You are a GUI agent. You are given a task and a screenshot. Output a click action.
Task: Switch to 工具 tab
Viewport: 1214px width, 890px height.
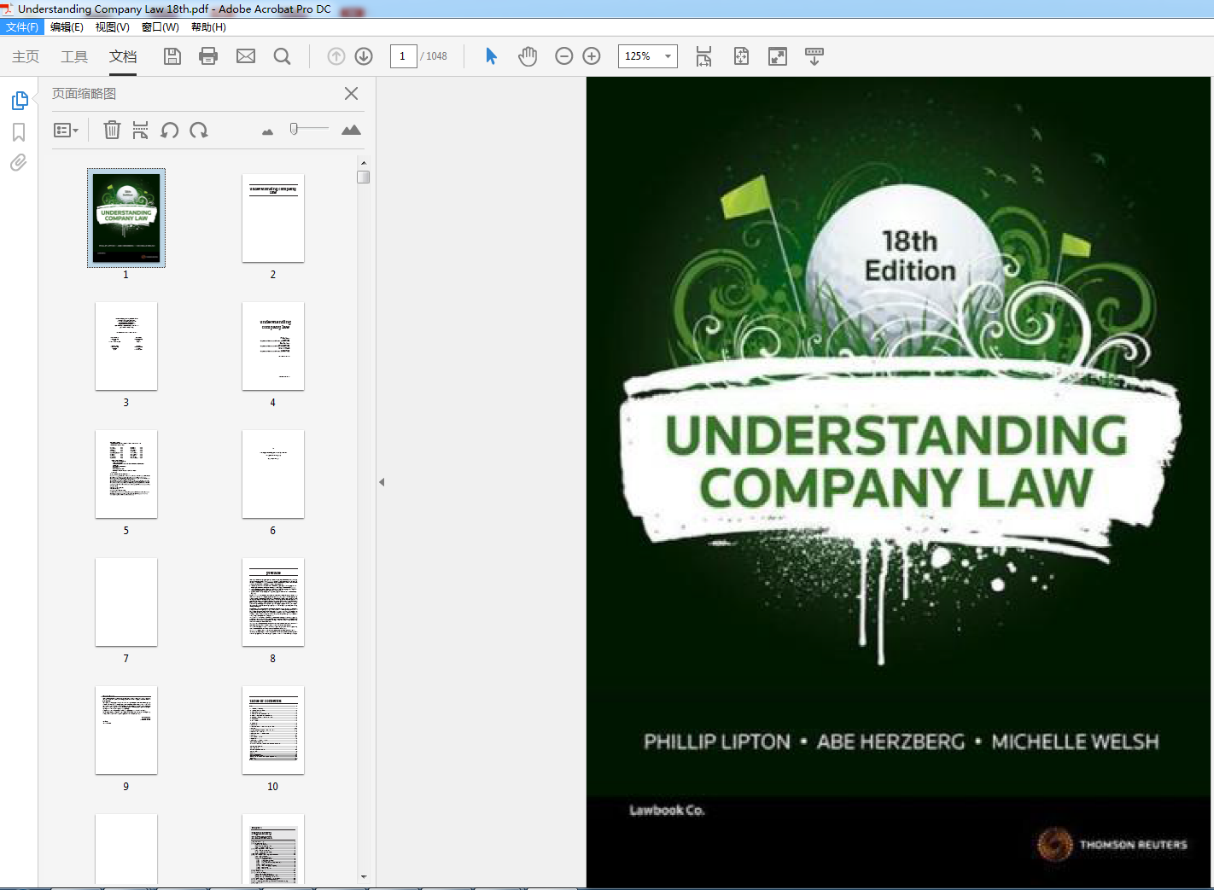click(74, 56)
